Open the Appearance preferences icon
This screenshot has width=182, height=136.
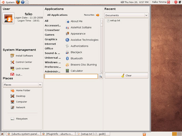68,34
